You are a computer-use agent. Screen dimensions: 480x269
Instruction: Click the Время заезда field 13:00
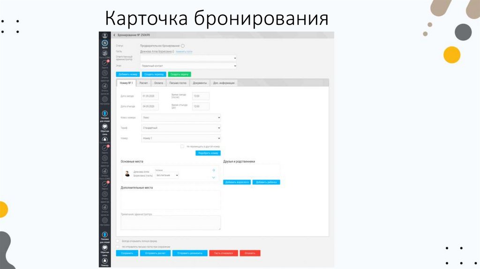coord(201,96)
